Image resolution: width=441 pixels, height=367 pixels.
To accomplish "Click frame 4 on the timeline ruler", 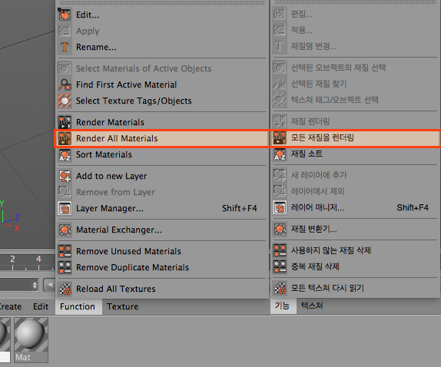I will (38, 259).
